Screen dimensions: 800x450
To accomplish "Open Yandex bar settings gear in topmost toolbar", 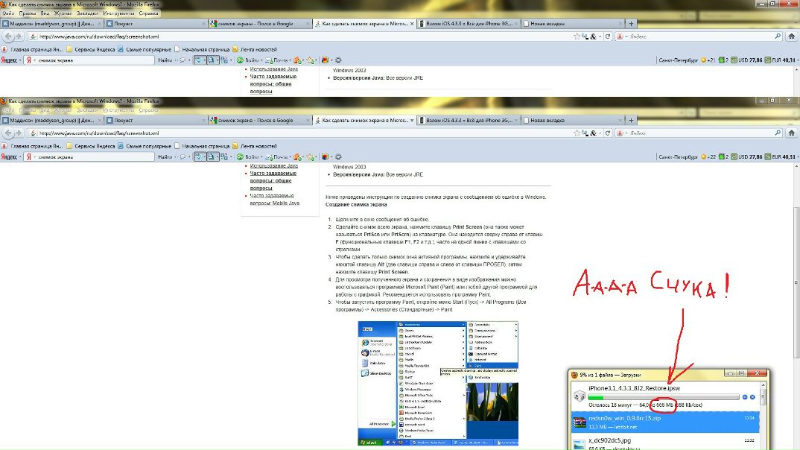I will 338,60.
